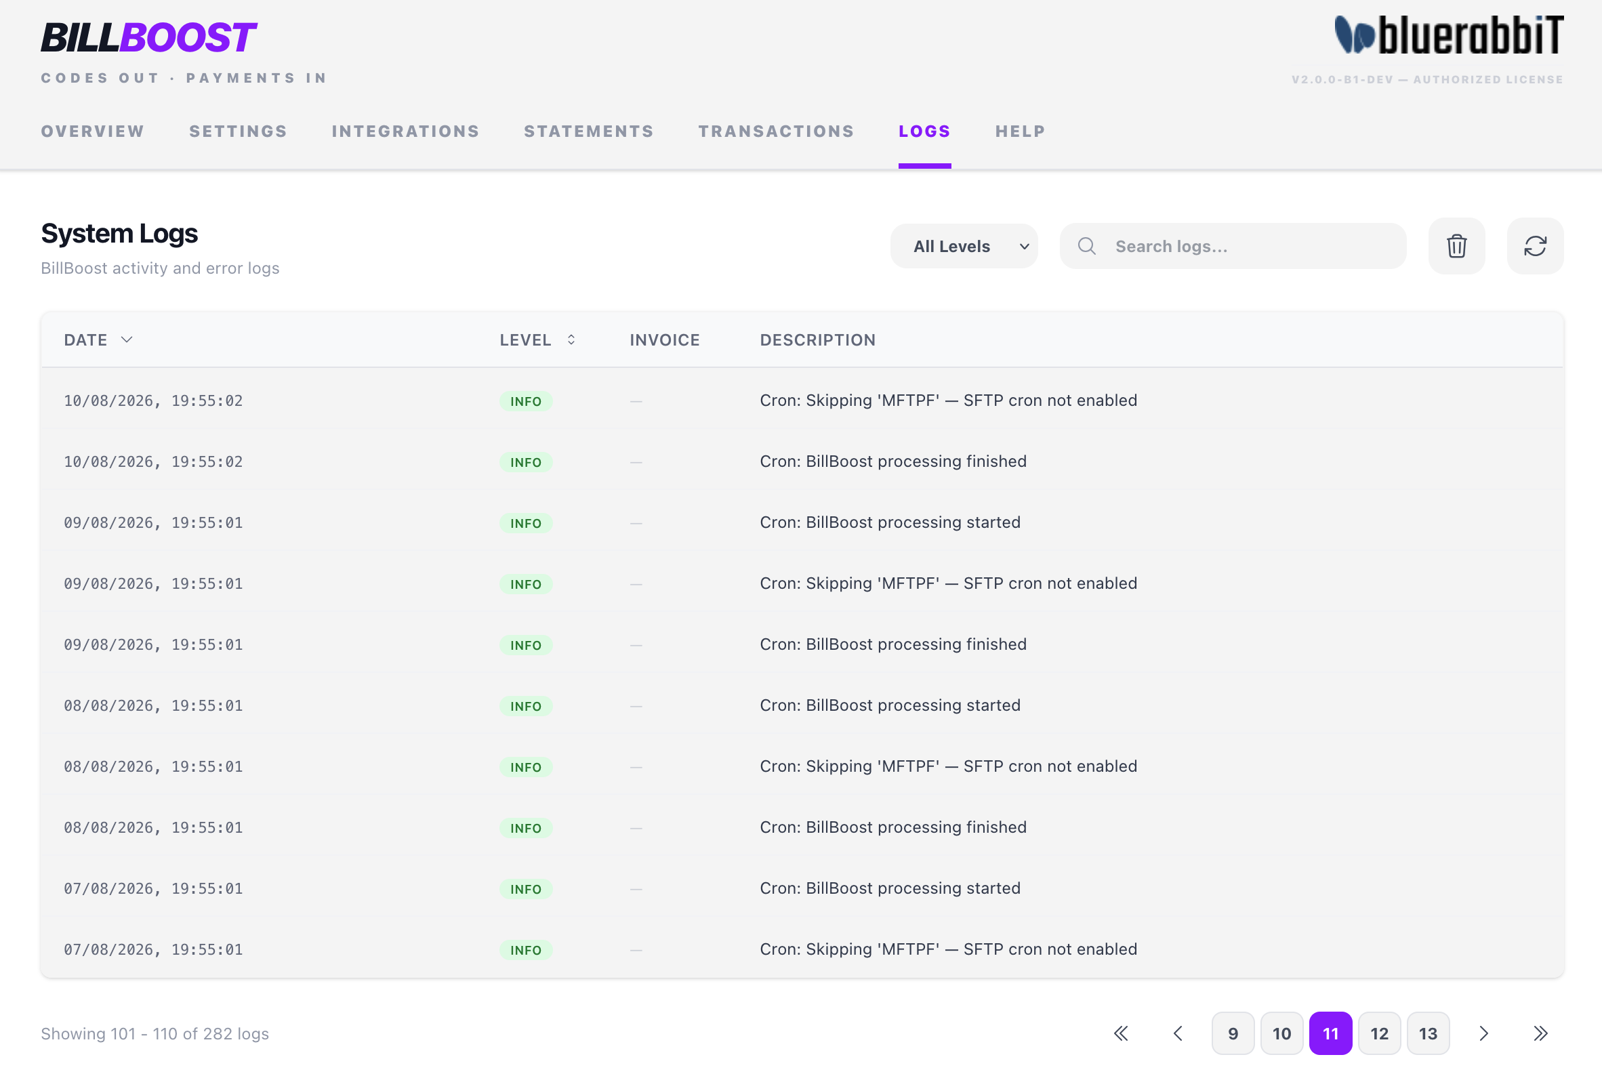This screenshot has width=1602, height=1076.
Task: Open the All Levels filter dropdown
Action: click(x=964, y=247)
